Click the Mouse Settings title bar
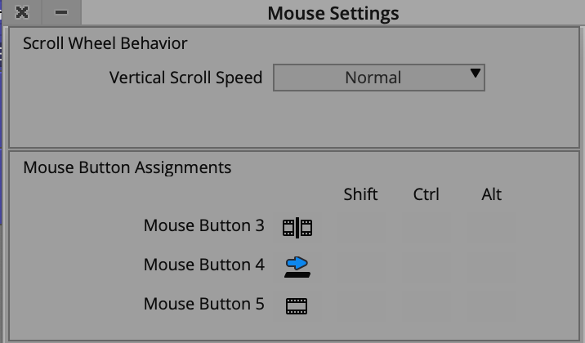585x343 pixels. pos(333,13)
